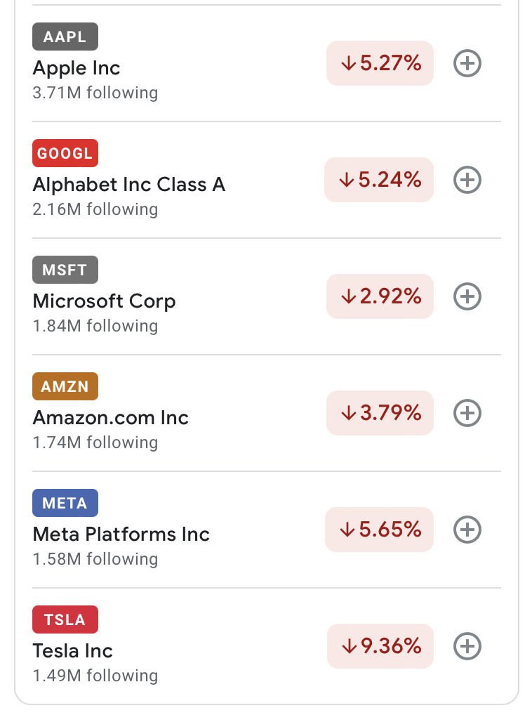Click Apple's 5.27% price change chip

point(380,63)
